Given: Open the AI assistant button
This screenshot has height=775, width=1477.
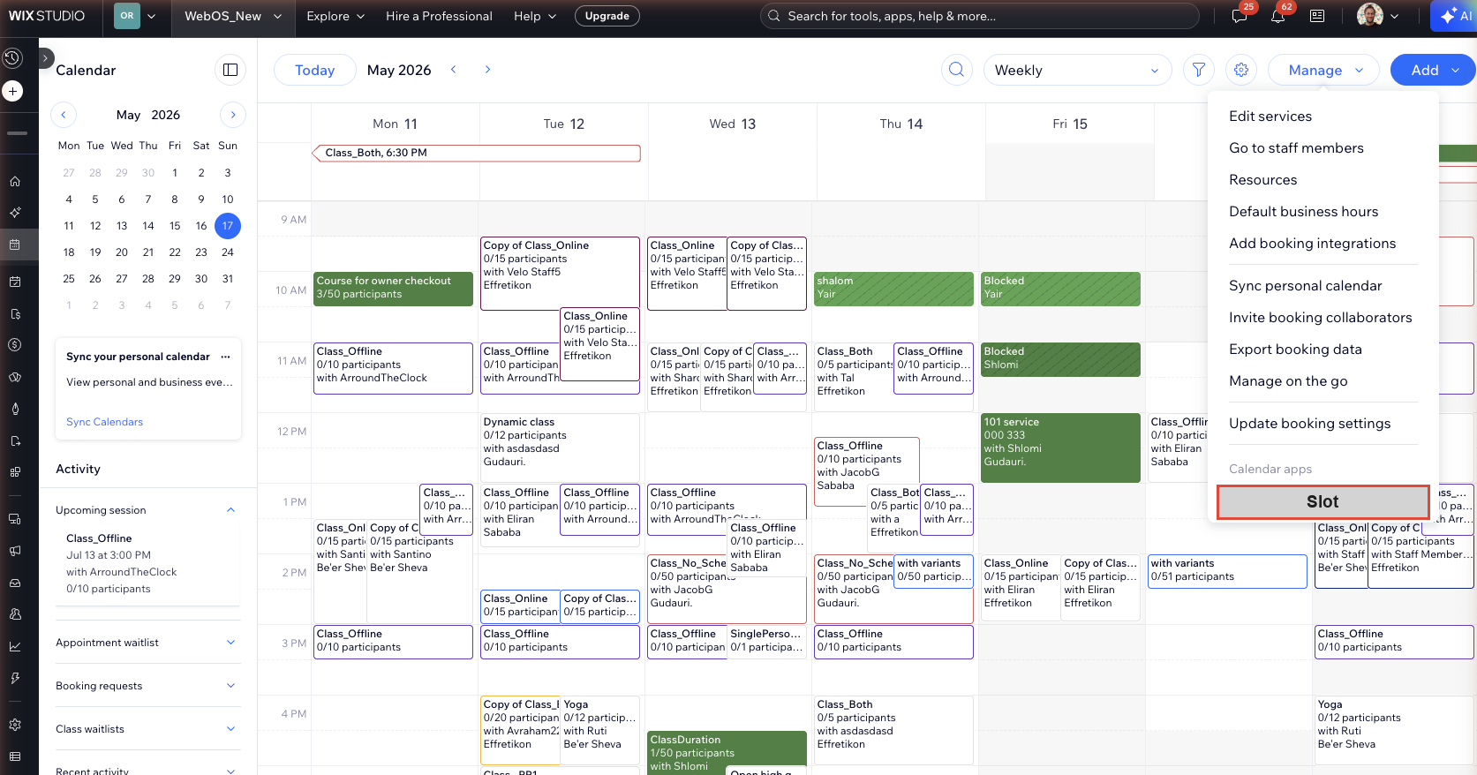Looking at the screenshot, I should [1455, 16].
